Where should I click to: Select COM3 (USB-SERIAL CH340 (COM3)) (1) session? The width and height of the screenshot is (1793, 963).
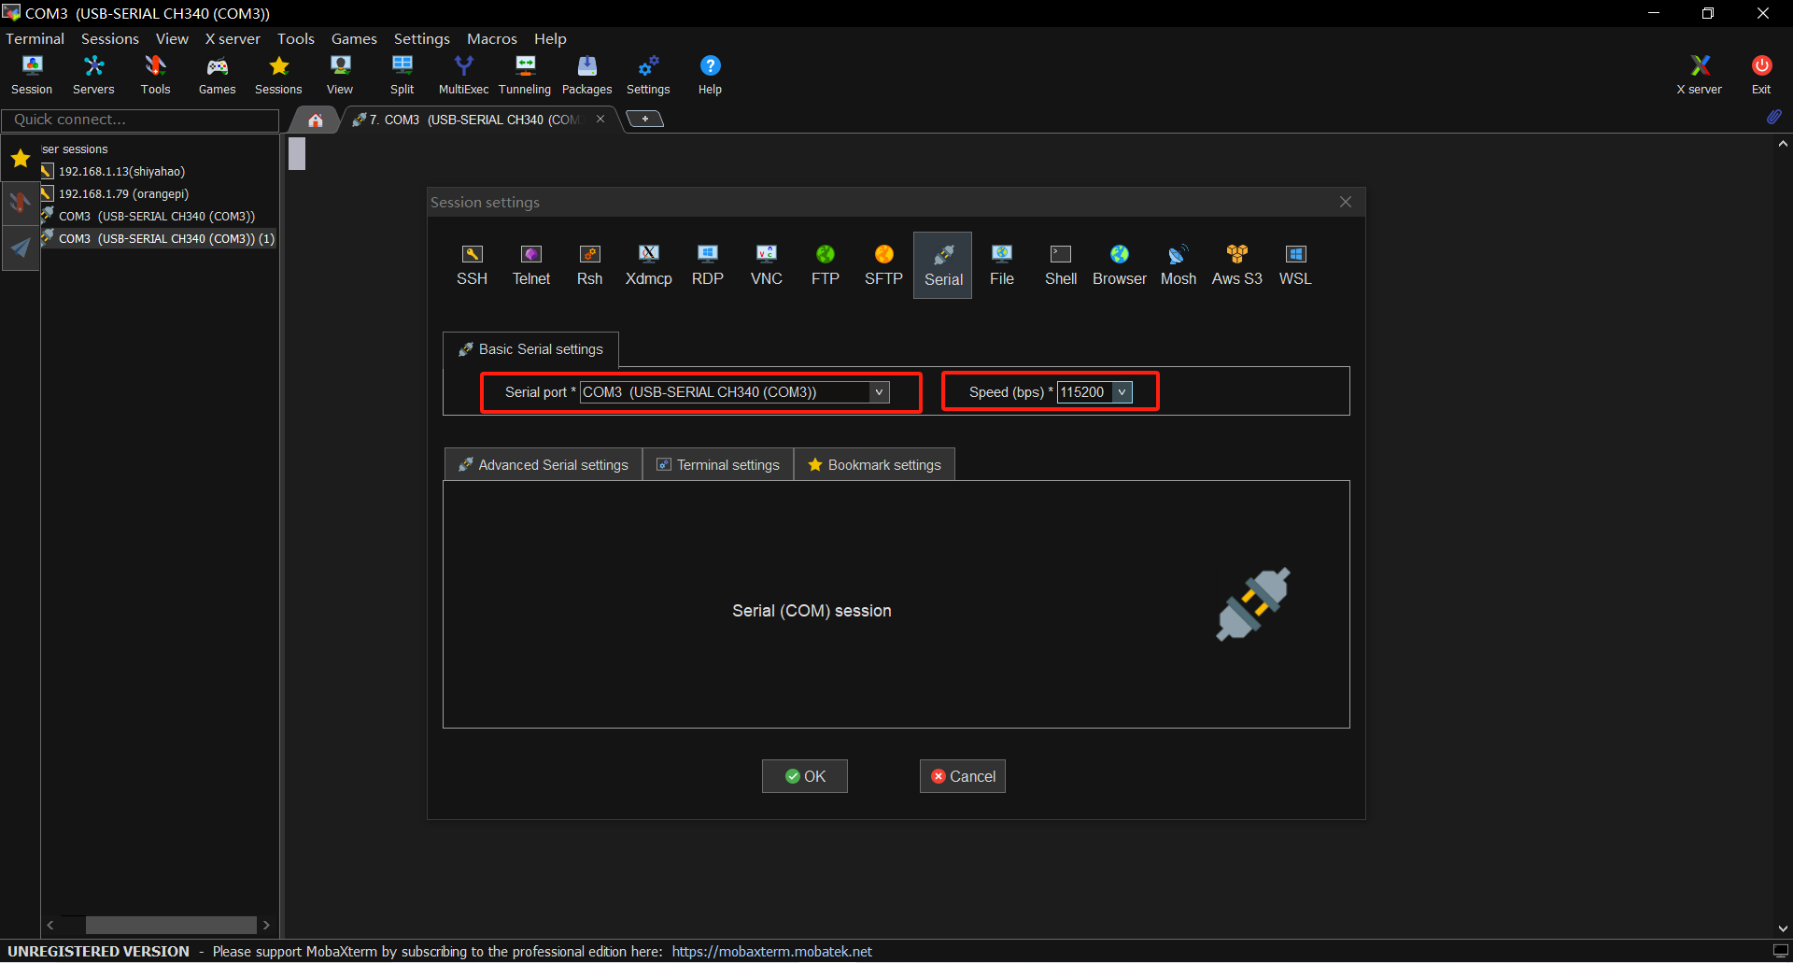[x=159, y=238]
